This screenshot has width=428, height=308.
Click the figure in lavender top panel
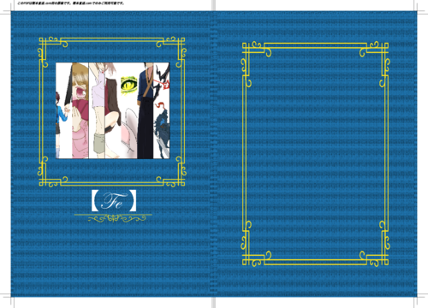coord(97,110)
